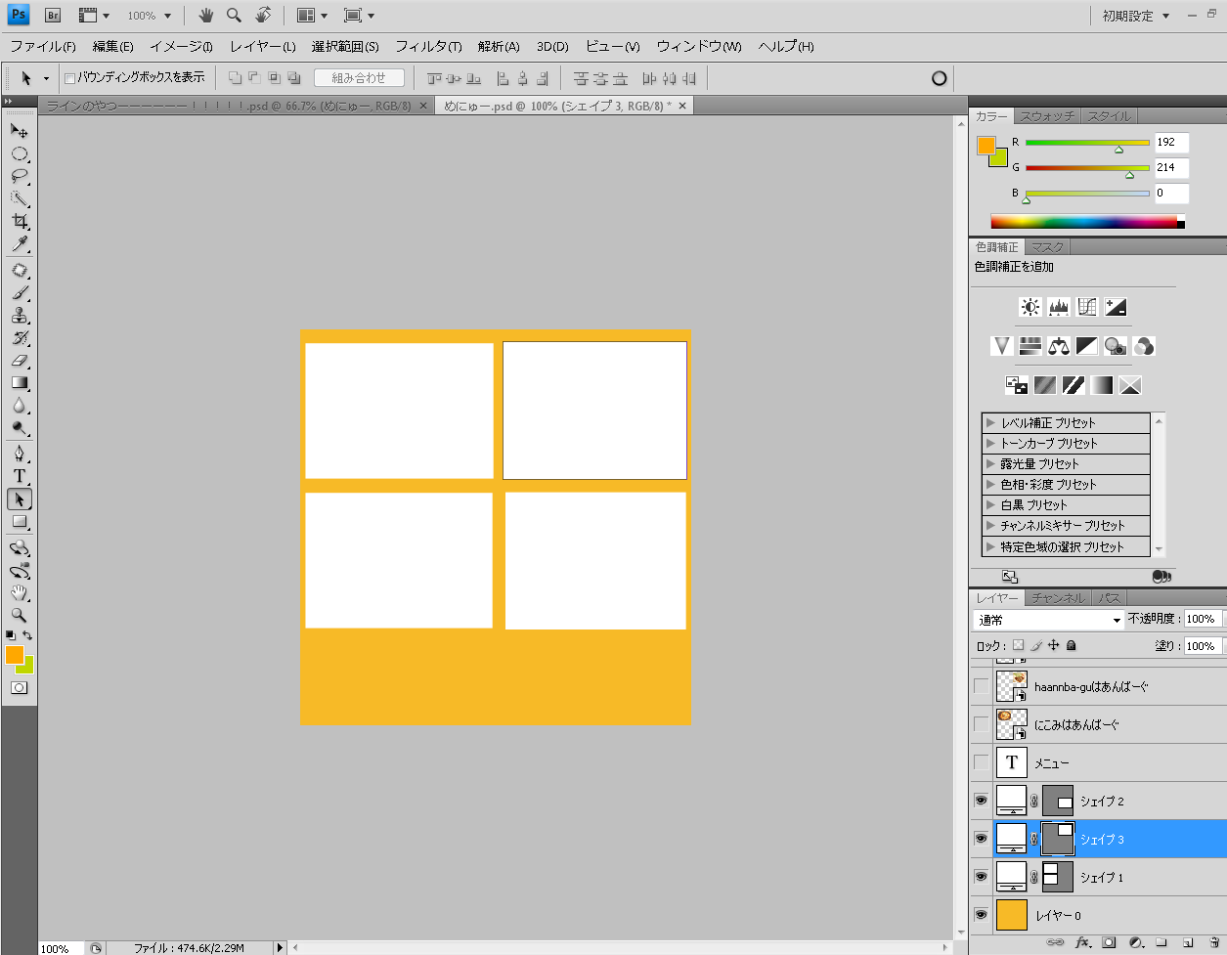Show the メニュー text layer
The image size is (1227, 955).
click(x=981, y=762)
